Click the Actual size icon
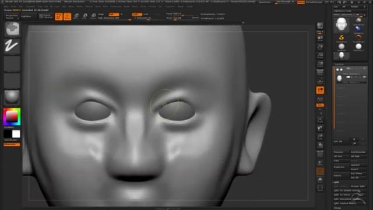 pyautogui.click(x=320, y=56)
